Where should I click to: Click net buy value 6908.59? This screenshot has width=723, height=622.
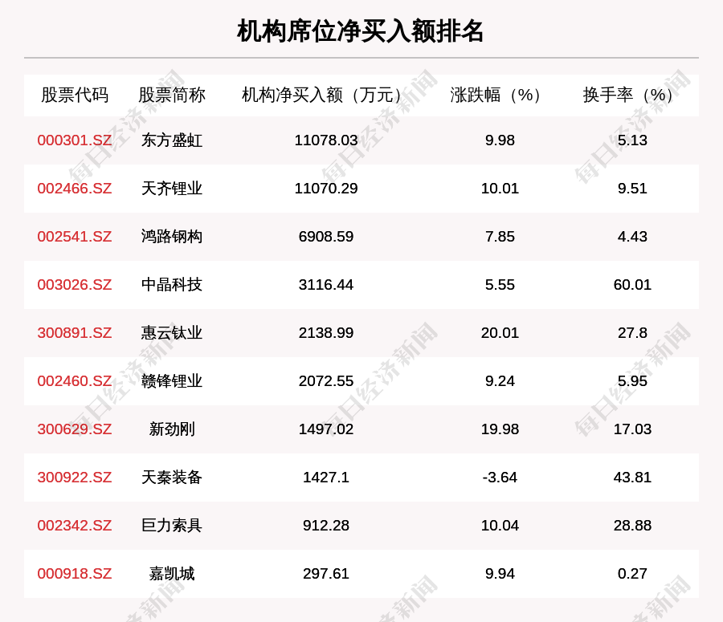click(x=326, y=236)
